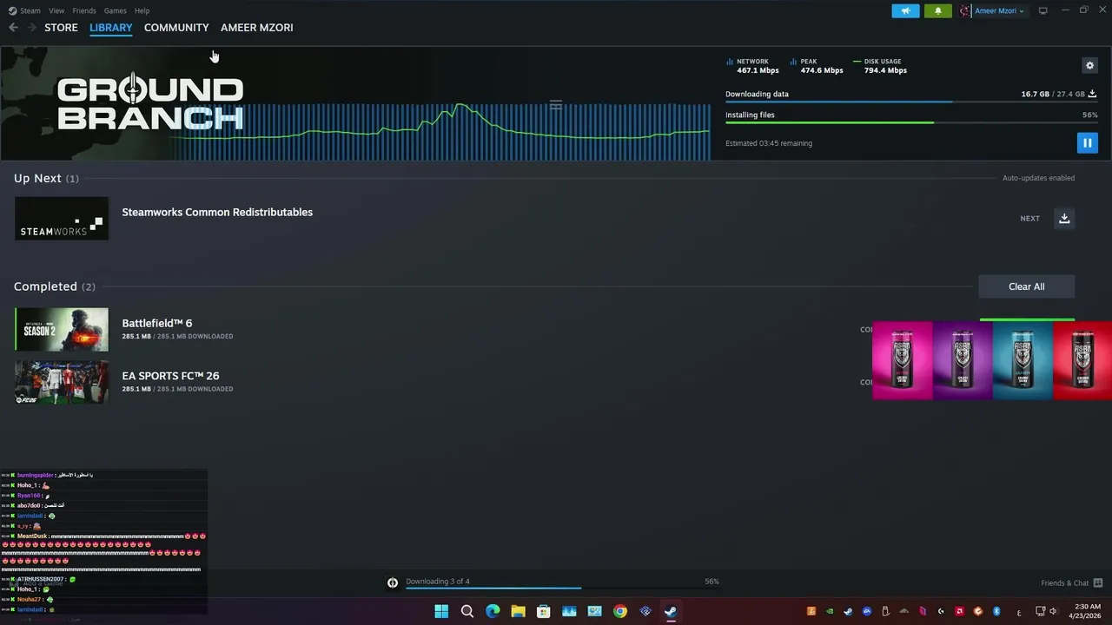This screenshot has height=625, width=1112.
Task: Download Steamworks Common Redistributables now
Action: coord(1064,218)
